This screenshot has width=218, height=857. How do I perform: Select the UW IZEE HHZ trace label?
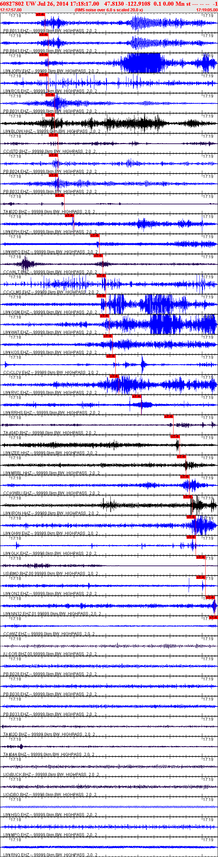(50, 453)
